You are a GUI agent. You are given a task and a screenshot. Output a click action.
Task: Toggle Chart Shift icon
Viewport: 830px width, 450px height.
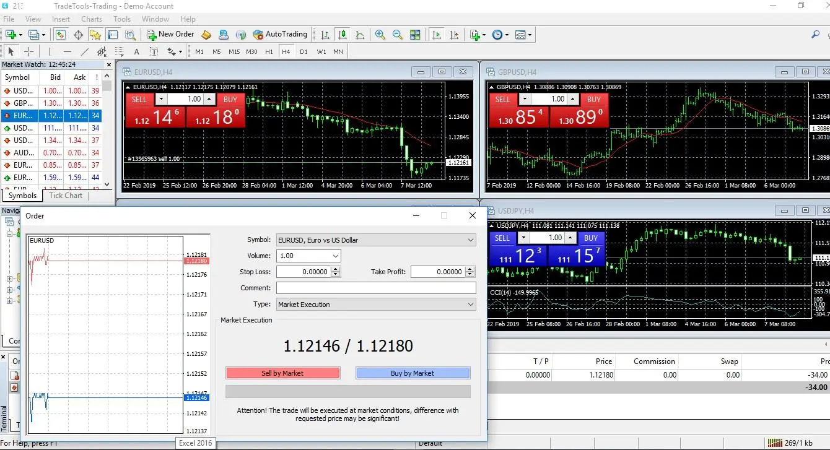point(454,35)
